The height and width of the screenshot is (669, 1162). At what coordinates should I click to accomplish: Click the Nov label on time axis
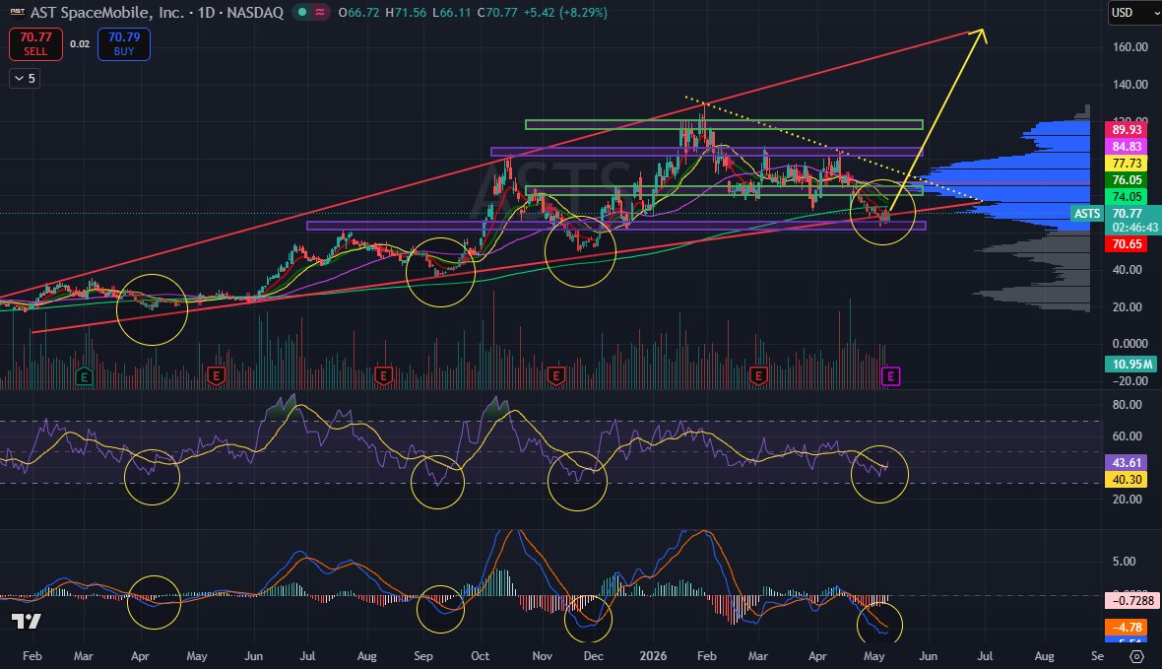point(542,656)
